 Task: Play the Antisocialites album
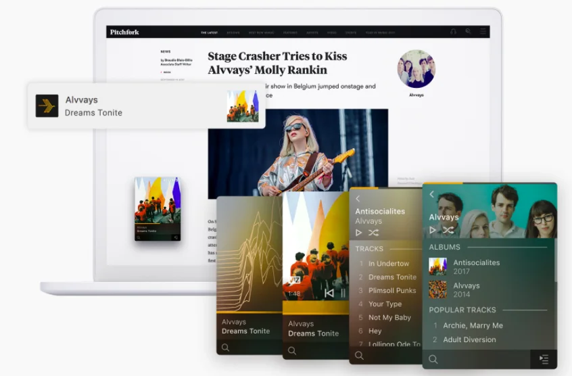(x=358, y=233)
